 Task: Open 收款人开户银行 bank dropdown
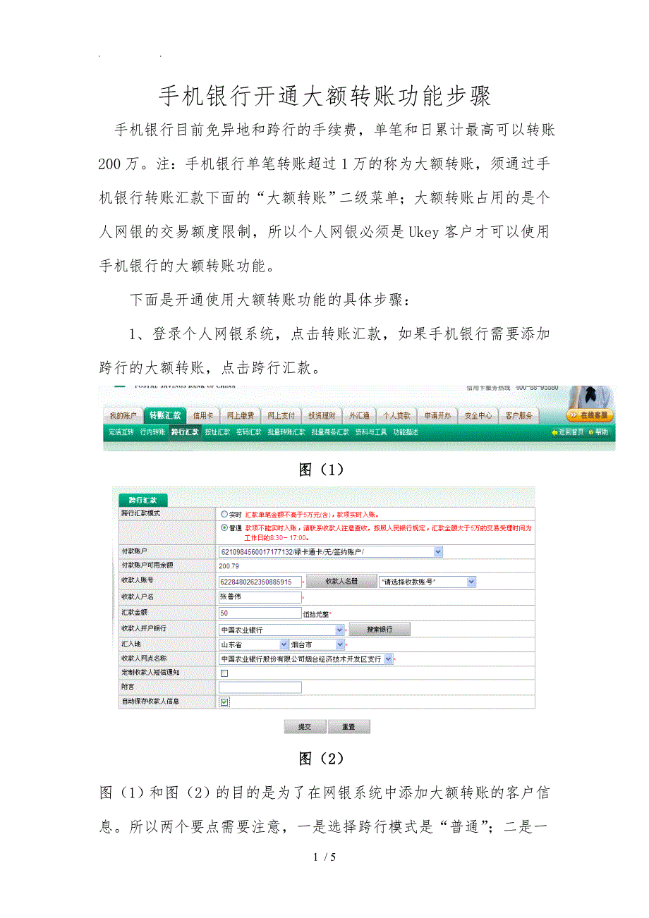340,629
